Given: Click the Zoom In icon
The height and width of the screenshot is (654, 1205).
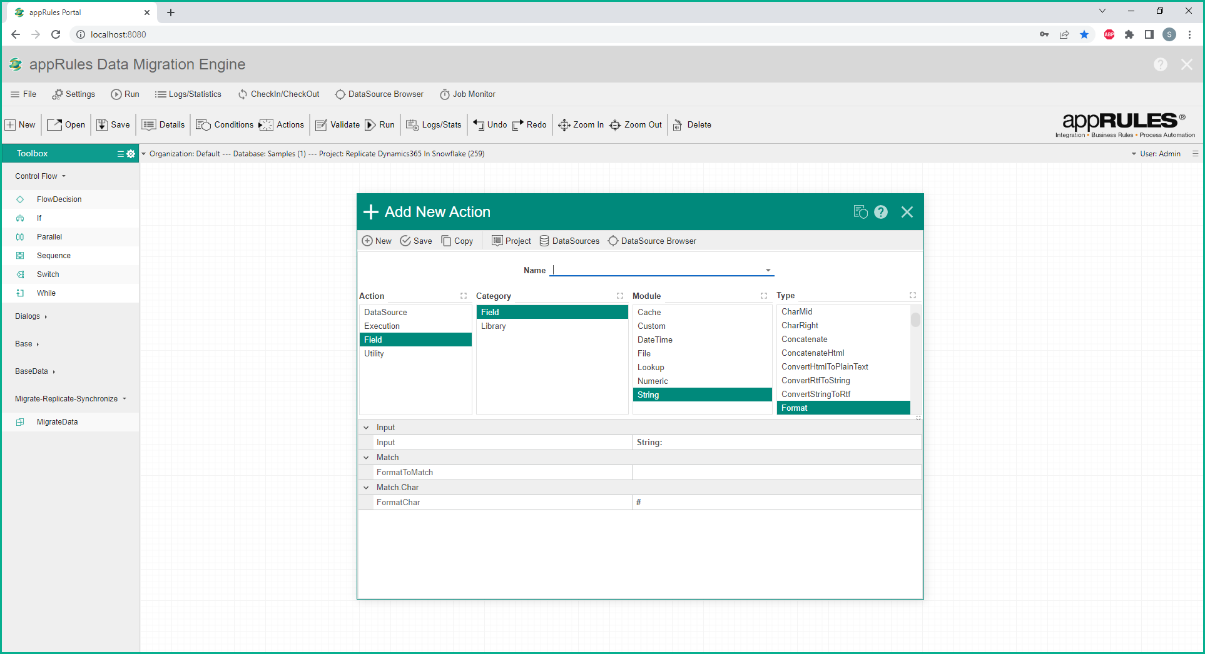Looking at the screenshot, I should 564,125.
